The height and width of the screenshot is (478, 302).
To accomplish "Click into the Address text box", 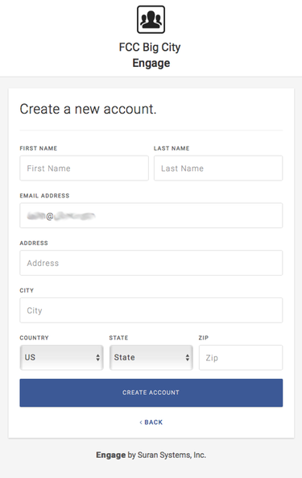I will [151, 263].
